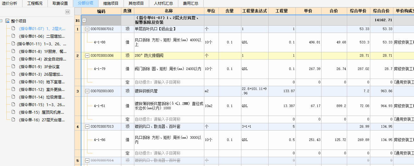Click the 整个项目 root project icon
Screen dimensions: 414x166
tap(7, 21)
